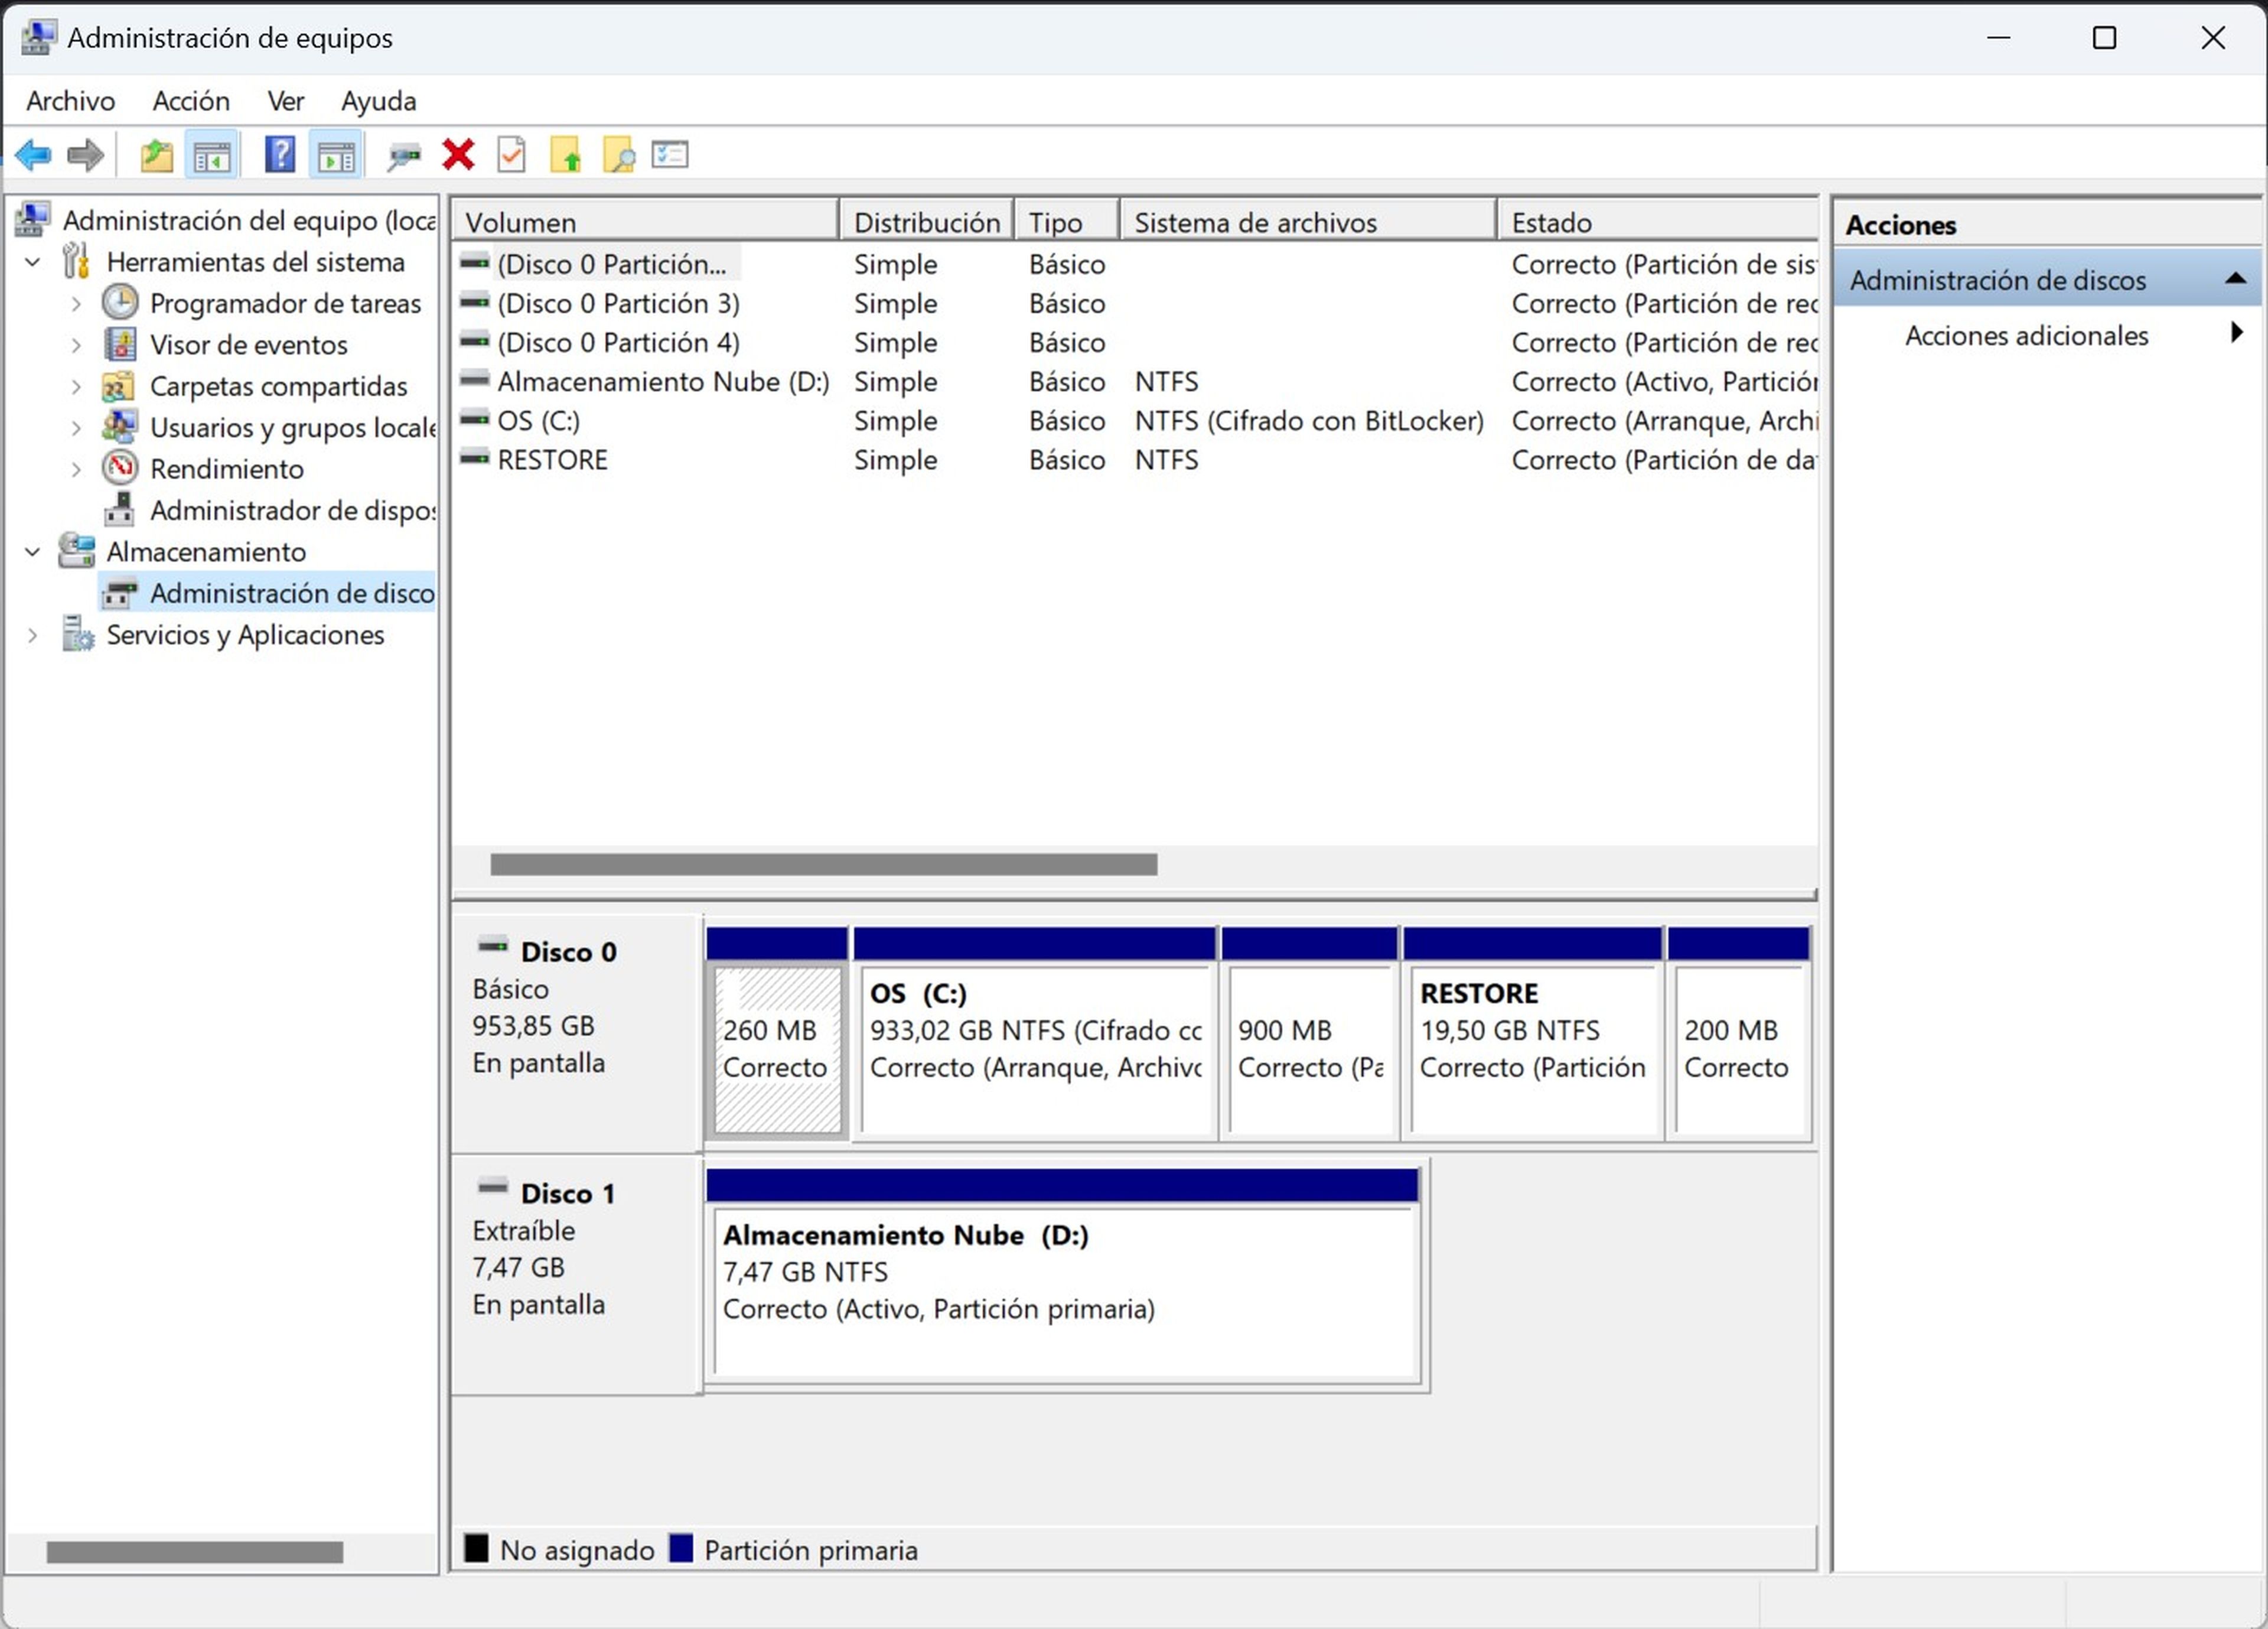Click the Administrador de dispositivos icon

(x=120, y=509)
